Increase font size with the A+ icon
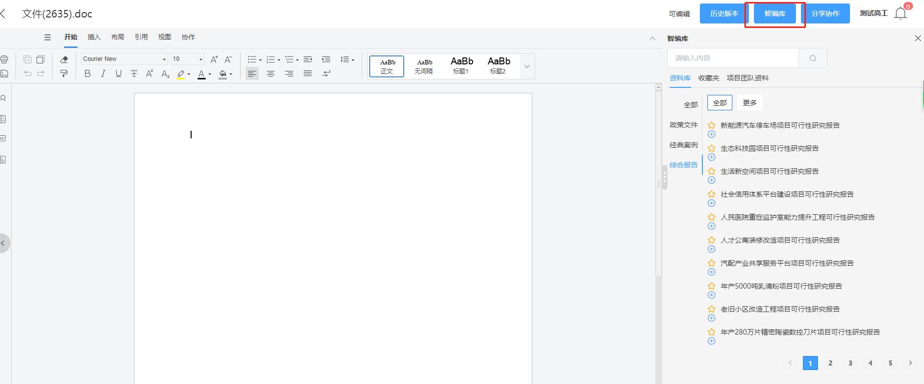The image size is (924, 384). 214,59
